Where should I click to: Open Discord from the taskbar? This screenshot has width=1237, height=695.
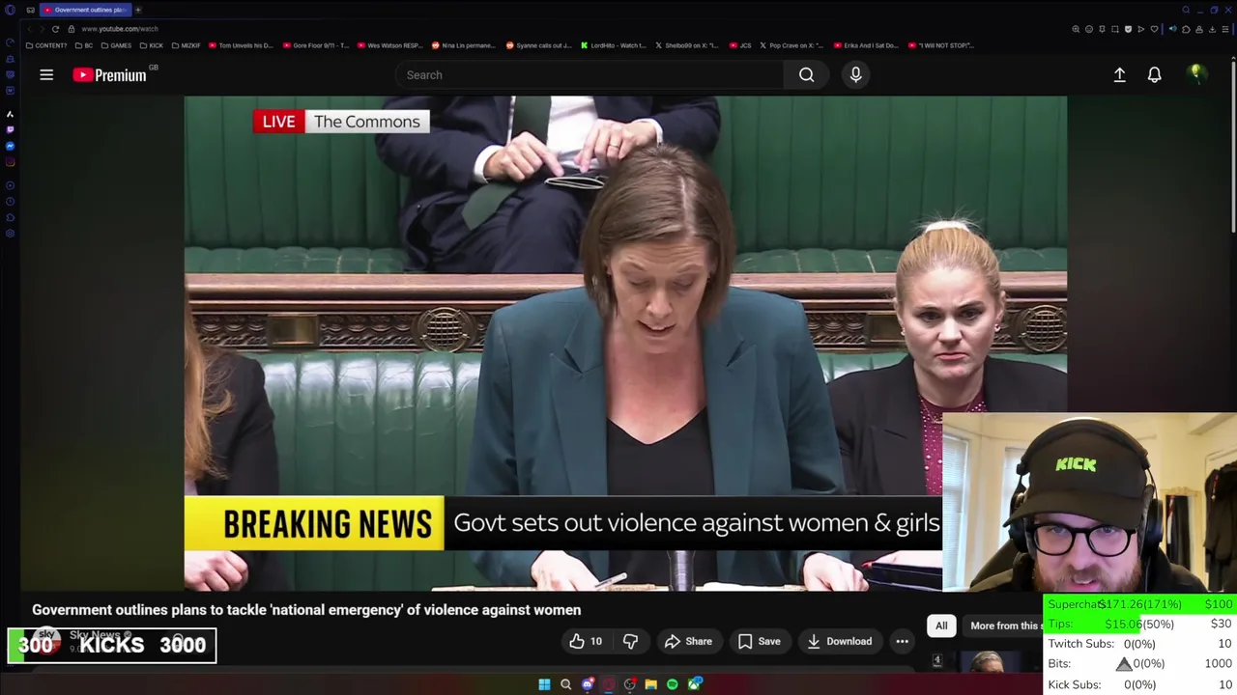click(x=588, y=684)
